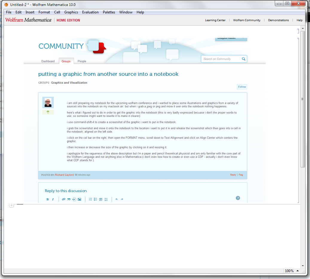Click the code sample icon

[74, 199]
